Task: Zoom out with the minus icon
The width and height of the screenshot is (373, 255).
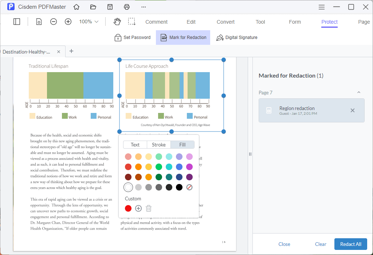Action: [54, 21]
